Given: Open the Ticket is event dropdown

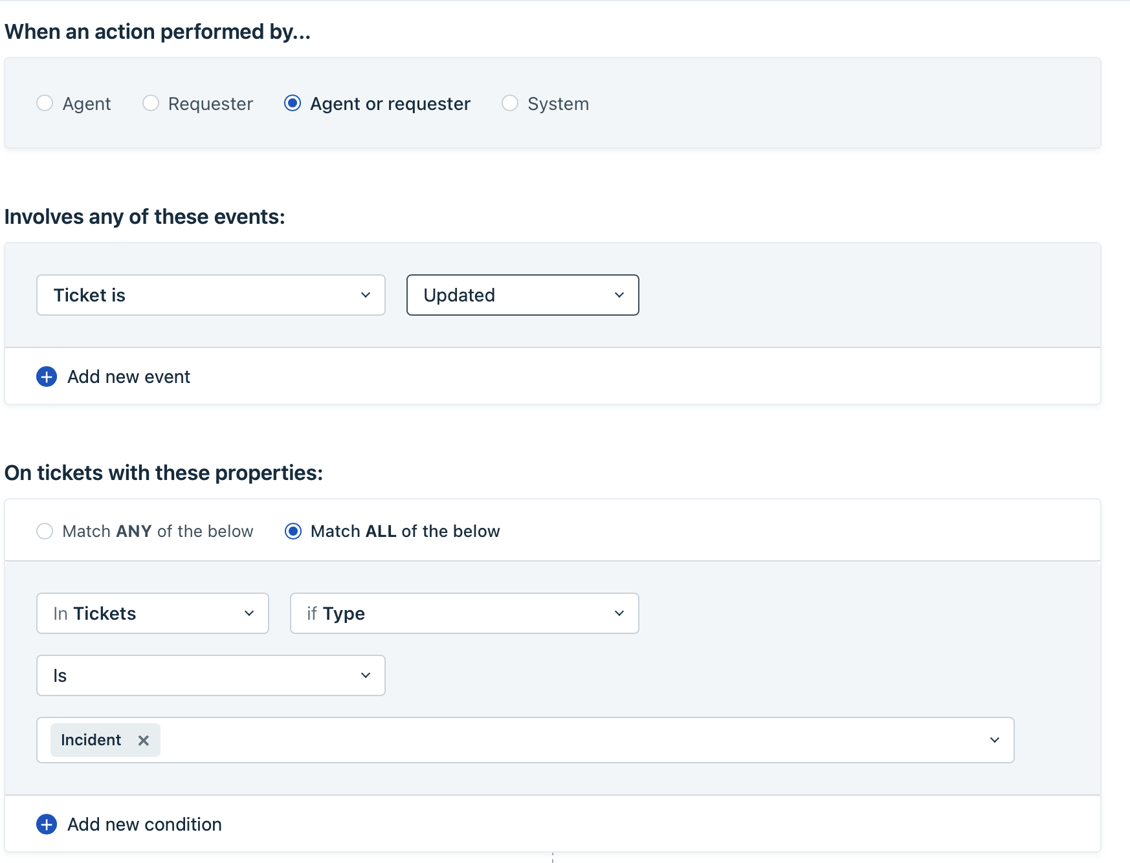Looking at the screenshot, I should pyautogui.click(x=211, y=295).
